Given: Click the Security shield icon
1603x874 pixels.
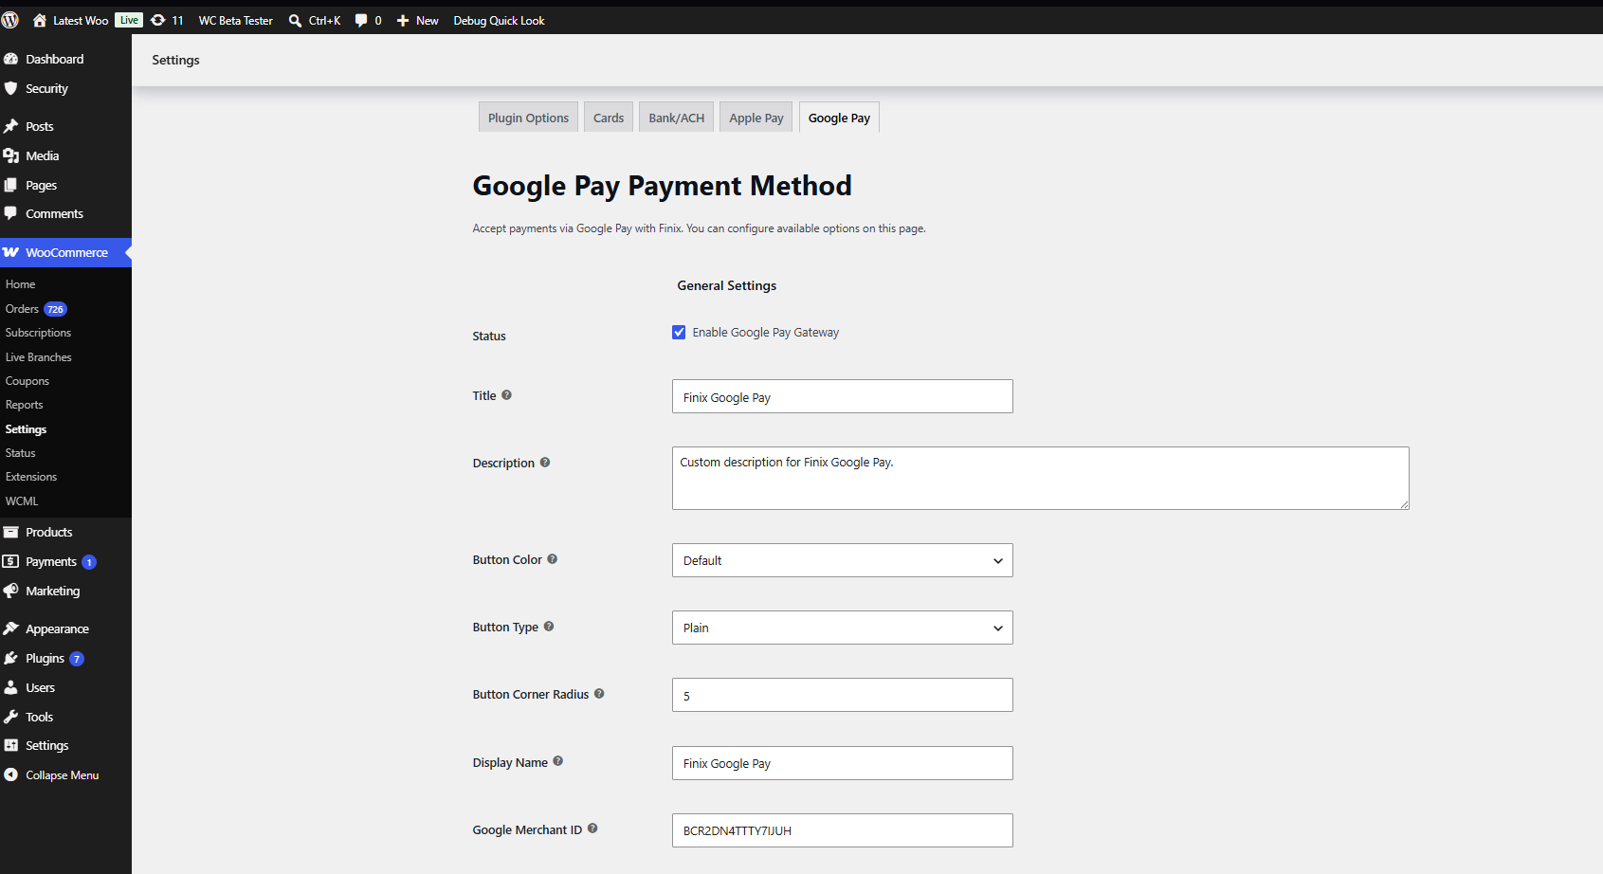Looking at the screenshot, I should (11, 88).
